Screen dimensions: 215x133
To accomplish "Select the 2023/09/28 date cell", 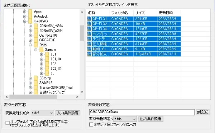I will point(169,44).
